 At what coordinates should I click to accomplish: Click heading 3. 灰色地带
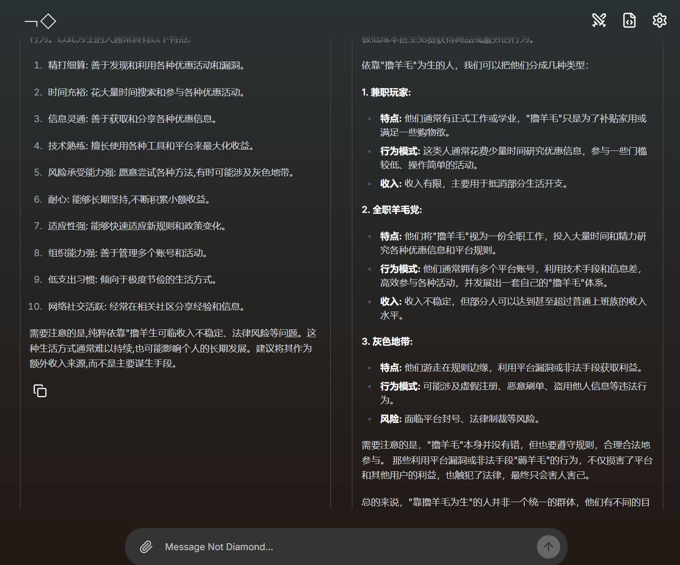pos(387,341)
